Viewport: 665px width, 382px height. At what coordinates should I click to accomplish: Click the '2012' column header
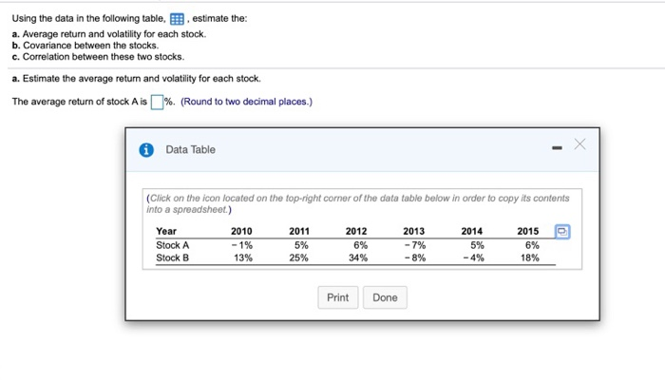tap(356, 231)
